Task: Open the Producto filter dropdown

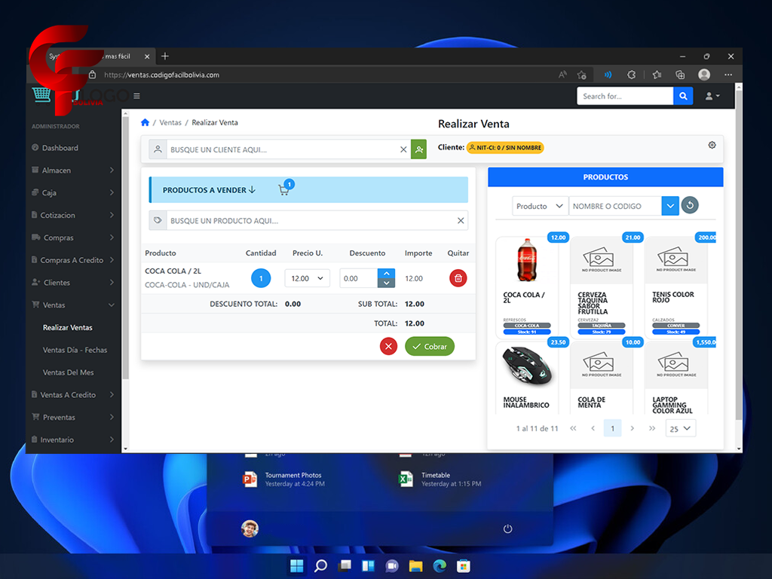Action: coord(540,206)
